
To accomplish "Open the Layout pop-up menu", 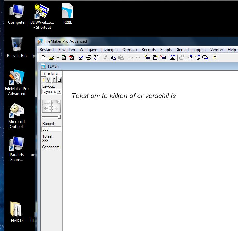I will 52,92.
